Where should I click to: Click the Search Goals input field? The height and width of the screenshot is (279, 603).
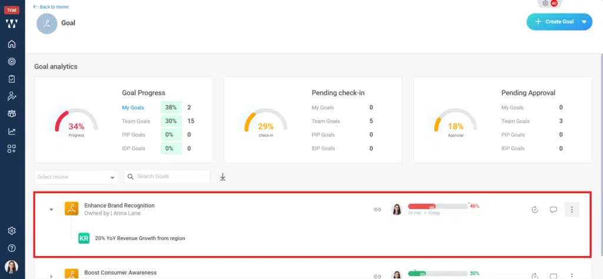171,177
